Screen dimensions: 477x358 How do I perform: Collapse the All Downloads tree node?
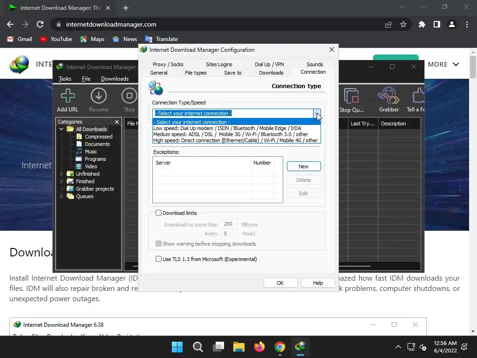61,129
